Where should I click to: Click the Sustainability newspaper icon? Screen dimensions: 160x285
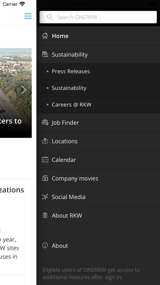pyautogui.click(x=45, y=54)
